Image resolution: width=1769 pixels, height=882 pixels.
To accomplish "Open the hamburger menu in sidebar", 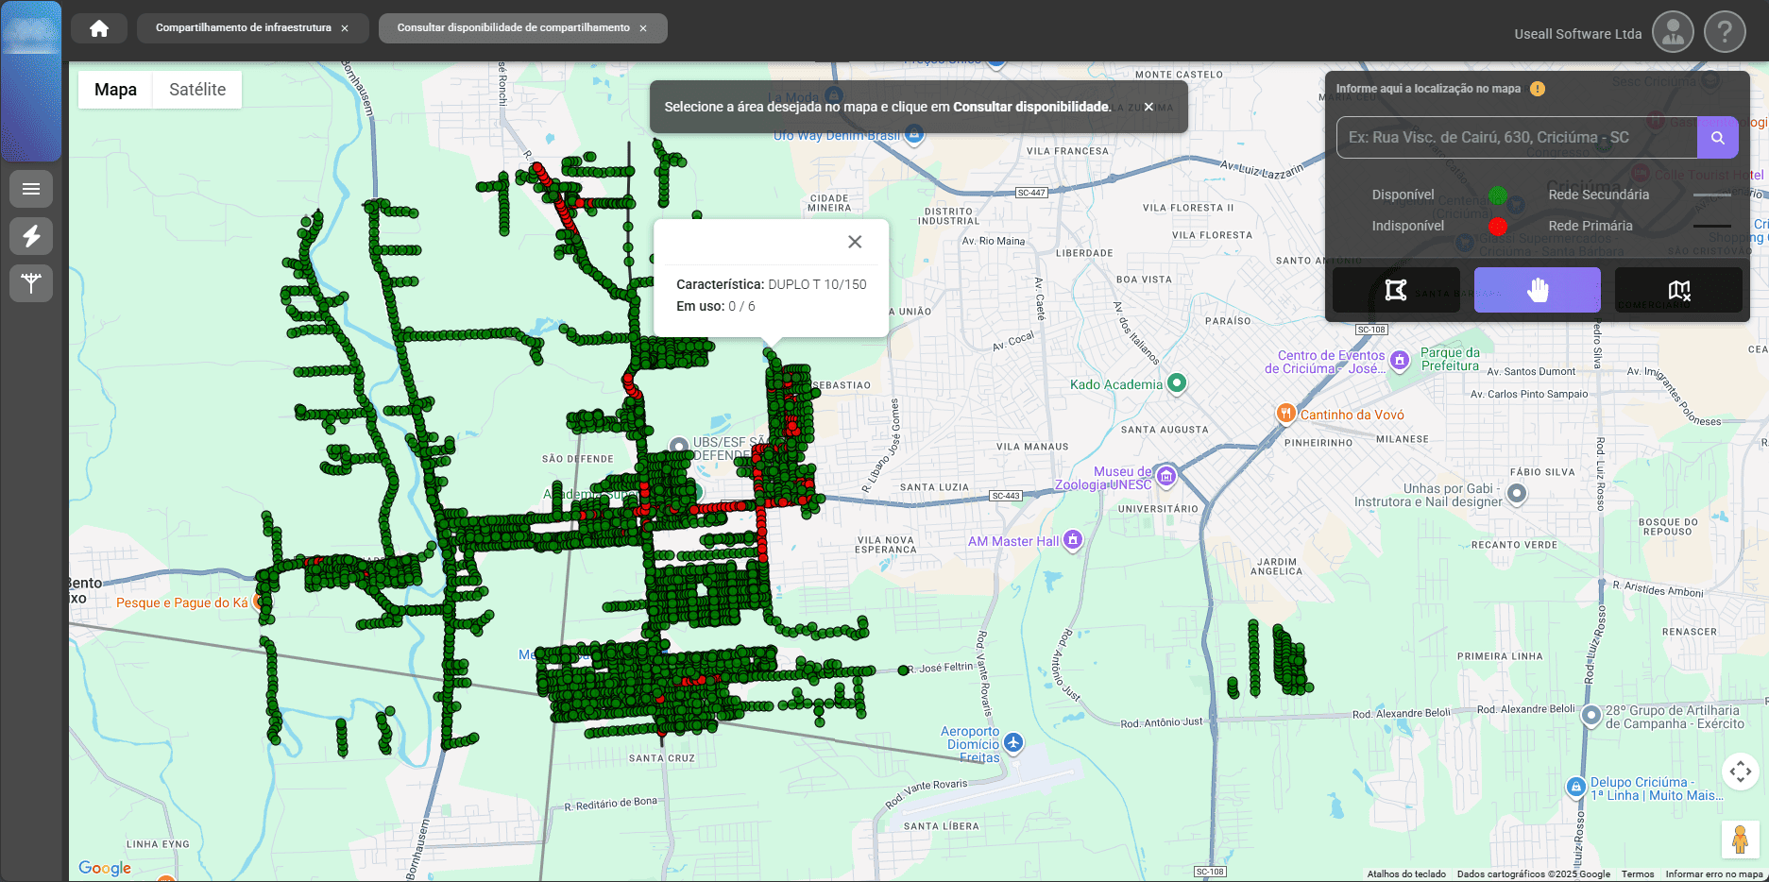I will pos(31,189).
